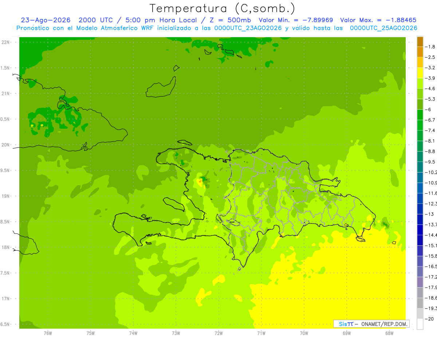Click the "21N" latitude label
437x338 pixels.
(x=6, y=94)
